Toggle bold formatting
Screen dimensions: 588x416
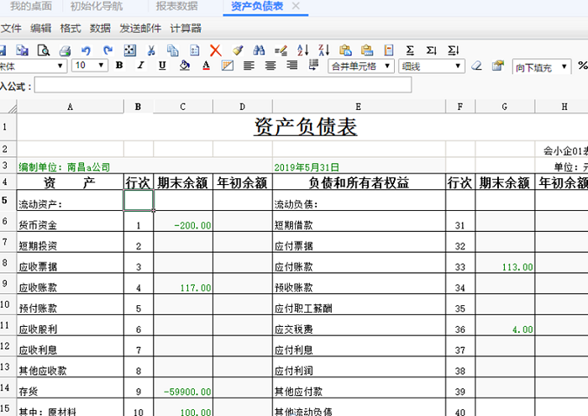[119, 66]
